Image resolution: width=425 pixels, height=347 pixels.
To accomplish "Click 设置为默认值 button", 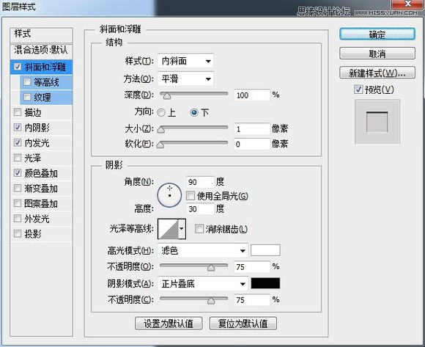I will click(169, 323).
